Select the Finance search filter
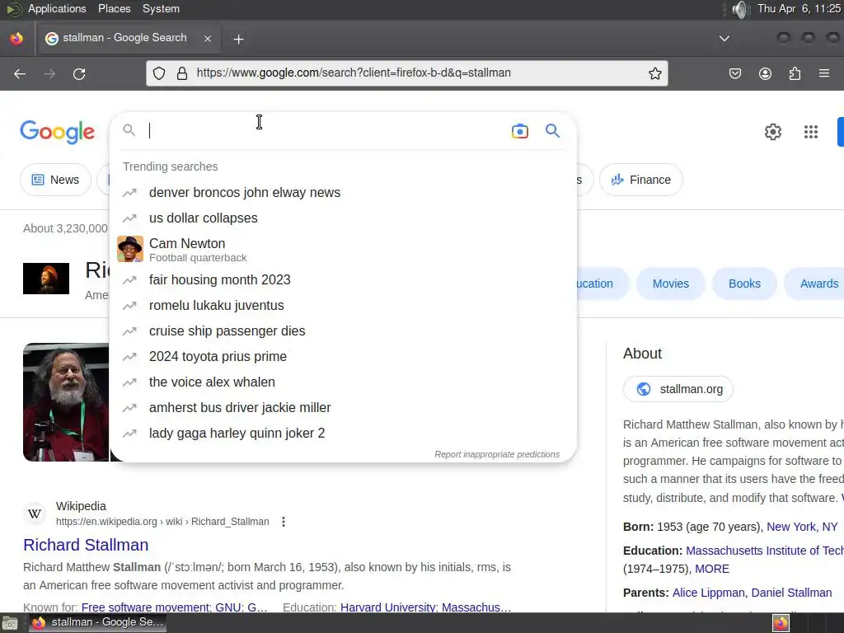844x633 pixels. [x=641, y=180]
